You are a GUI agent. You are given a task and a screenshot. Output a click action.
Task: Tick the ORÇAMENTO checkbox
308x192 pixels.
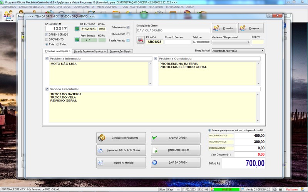(x=47, y=40)
